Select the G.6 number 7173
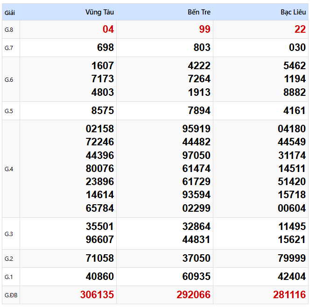 pyautogui.click(x=103, y=79)
